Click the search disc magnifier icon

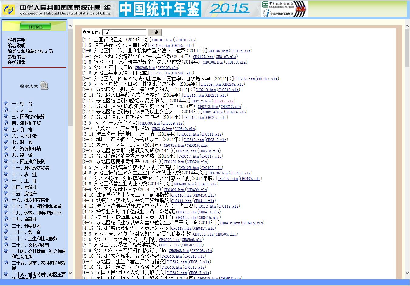pyautogui.click(x=44, y=86)
